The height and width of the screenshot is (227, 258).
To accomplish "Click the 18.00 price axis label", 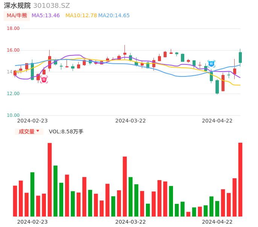I will coord(14,28).
